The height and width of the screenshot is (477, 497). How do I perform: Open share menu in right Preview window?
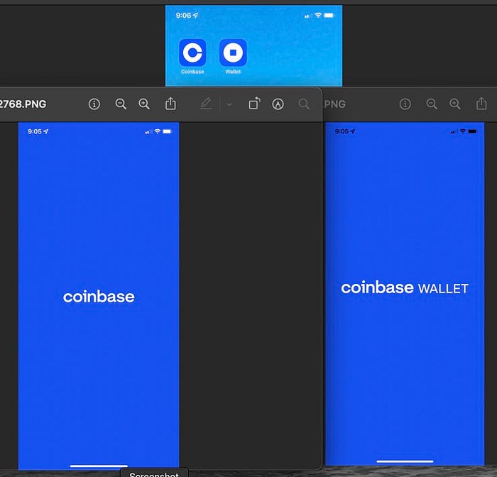tap(481, 104)
